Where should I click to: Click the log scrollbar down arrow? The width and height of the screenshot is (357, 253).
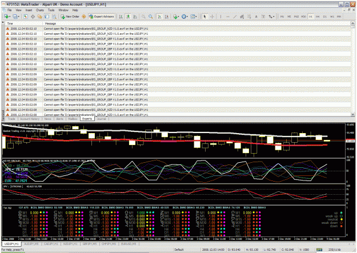tap(352, 114)
